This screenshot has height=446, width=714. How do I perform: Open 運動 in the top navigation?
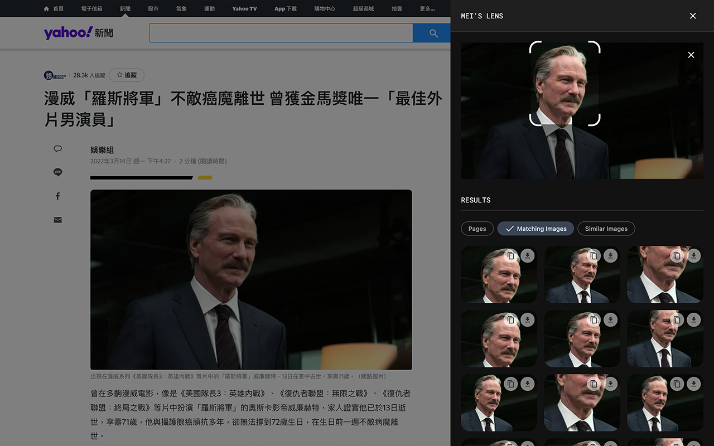[x=209, y=9]
